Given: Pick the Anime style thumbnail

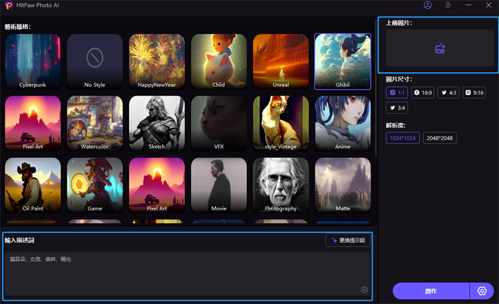Looking at the screenshot, I should pyautogui.click(x=343, y=123).
